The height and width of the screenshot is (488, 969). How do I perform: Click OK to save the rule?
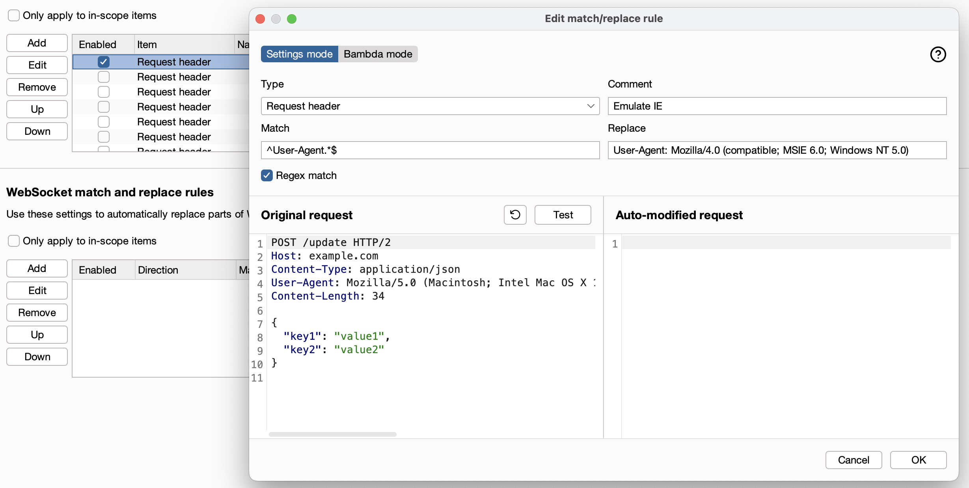[x=918, y=460]
